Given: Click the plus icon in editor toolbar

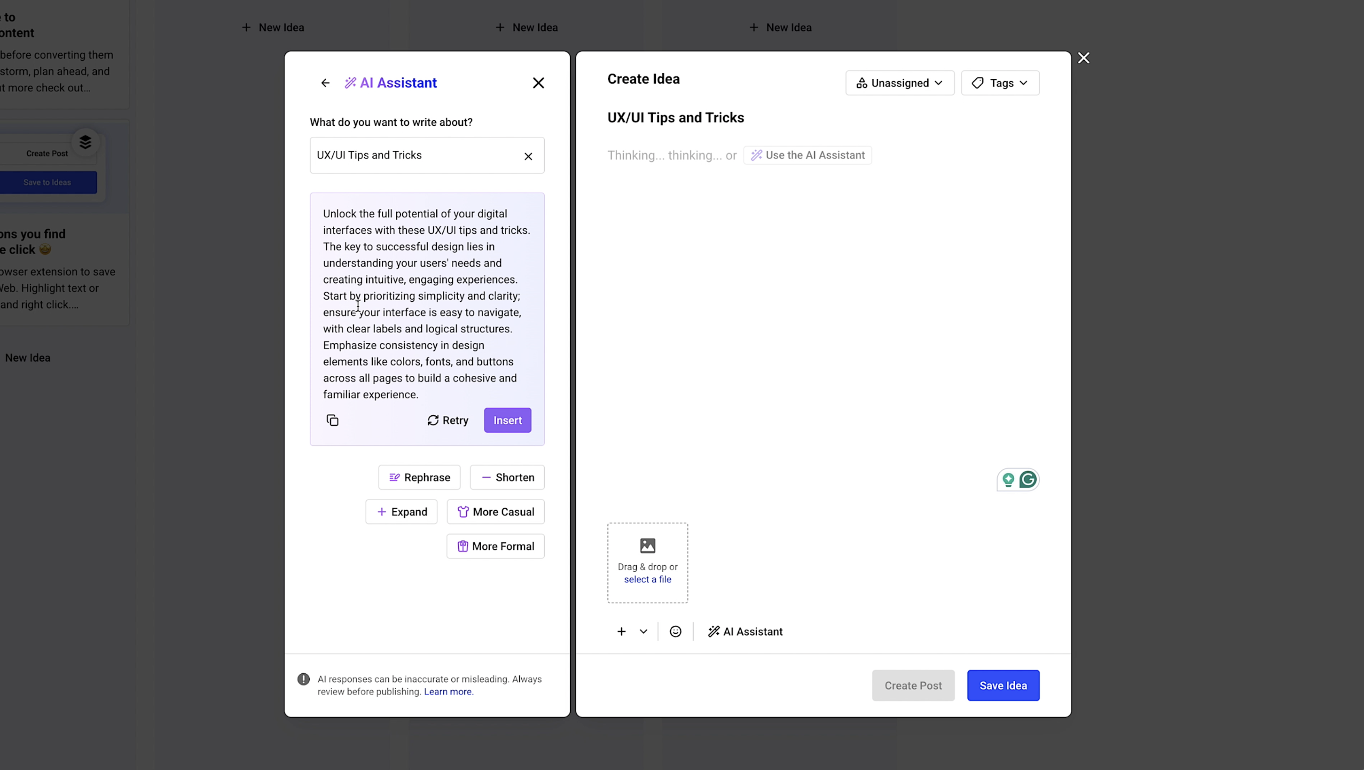Looking at the screenshot, I should click(x=621, y=631).
